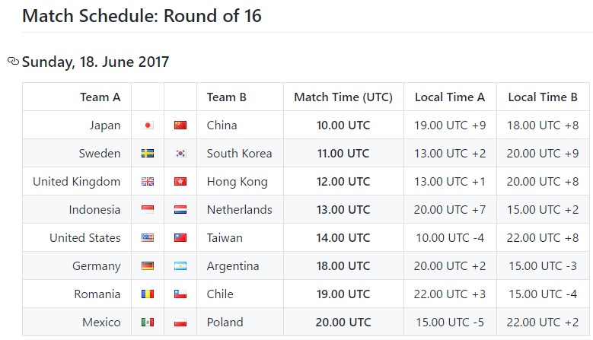
Task: Click the 20.00 UTC match time cell
Action: (343, 323)
